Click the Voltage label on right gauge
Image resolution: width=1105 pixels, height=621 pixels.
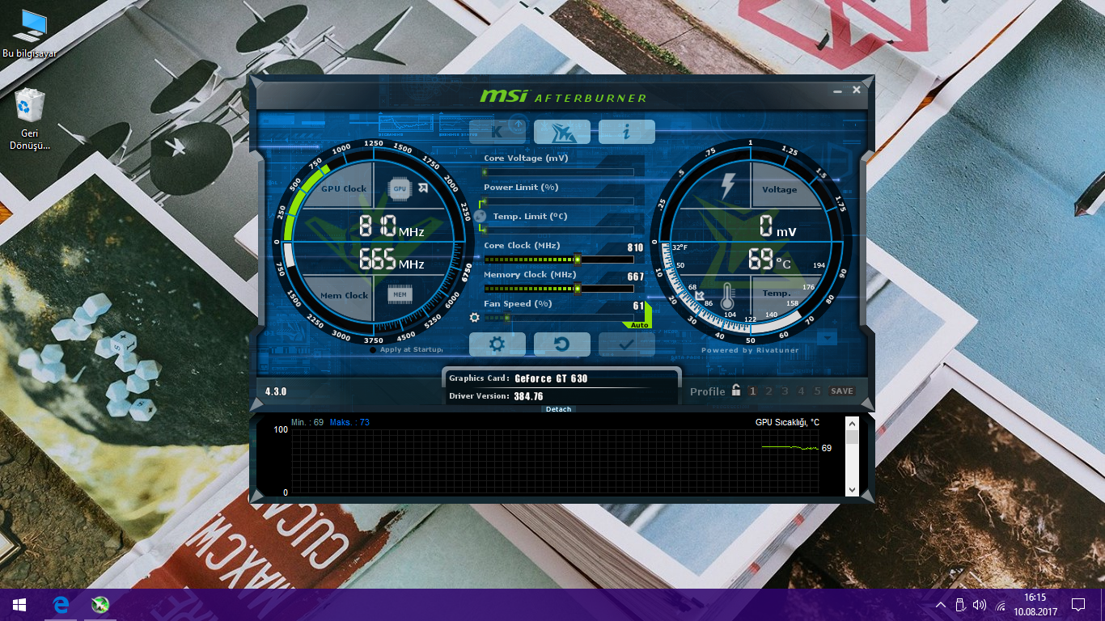780,189
